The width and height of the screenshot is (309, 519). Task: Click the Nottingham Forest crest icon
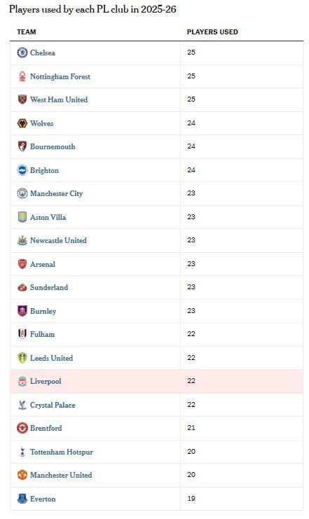pos(22,76)
